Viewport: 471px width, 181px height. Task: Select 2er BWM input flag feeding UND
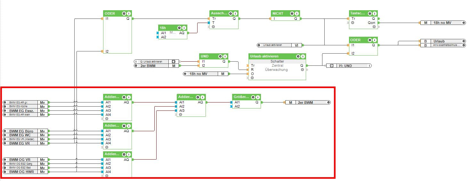click(x=157, y=65)
